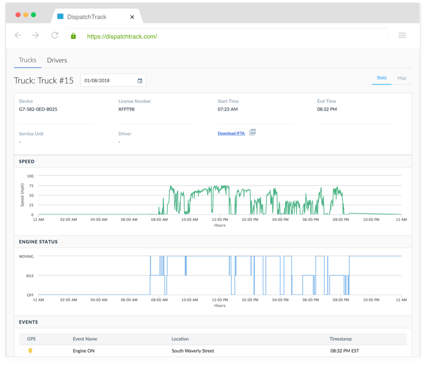Click the IDLE label on engine chart

point(30,276)
